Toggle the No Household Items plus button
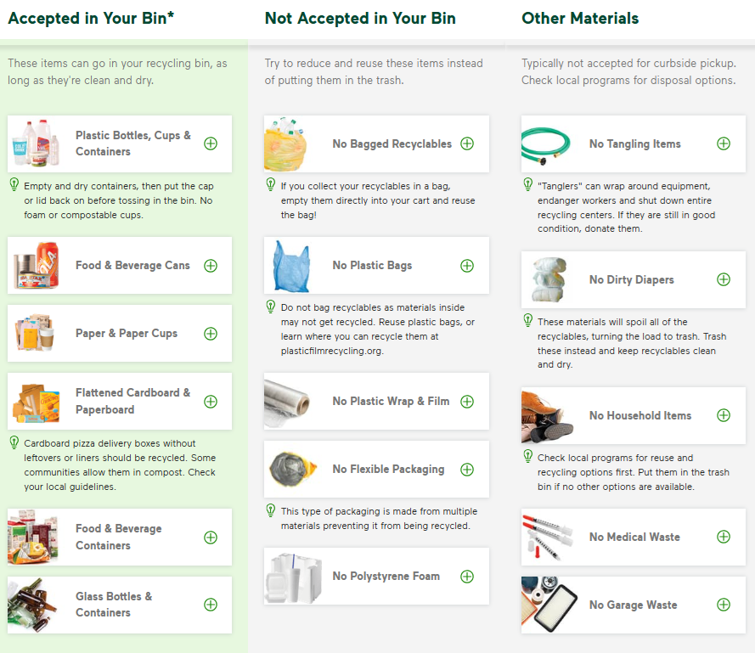755x653 pixels. [x=724, y=415]
